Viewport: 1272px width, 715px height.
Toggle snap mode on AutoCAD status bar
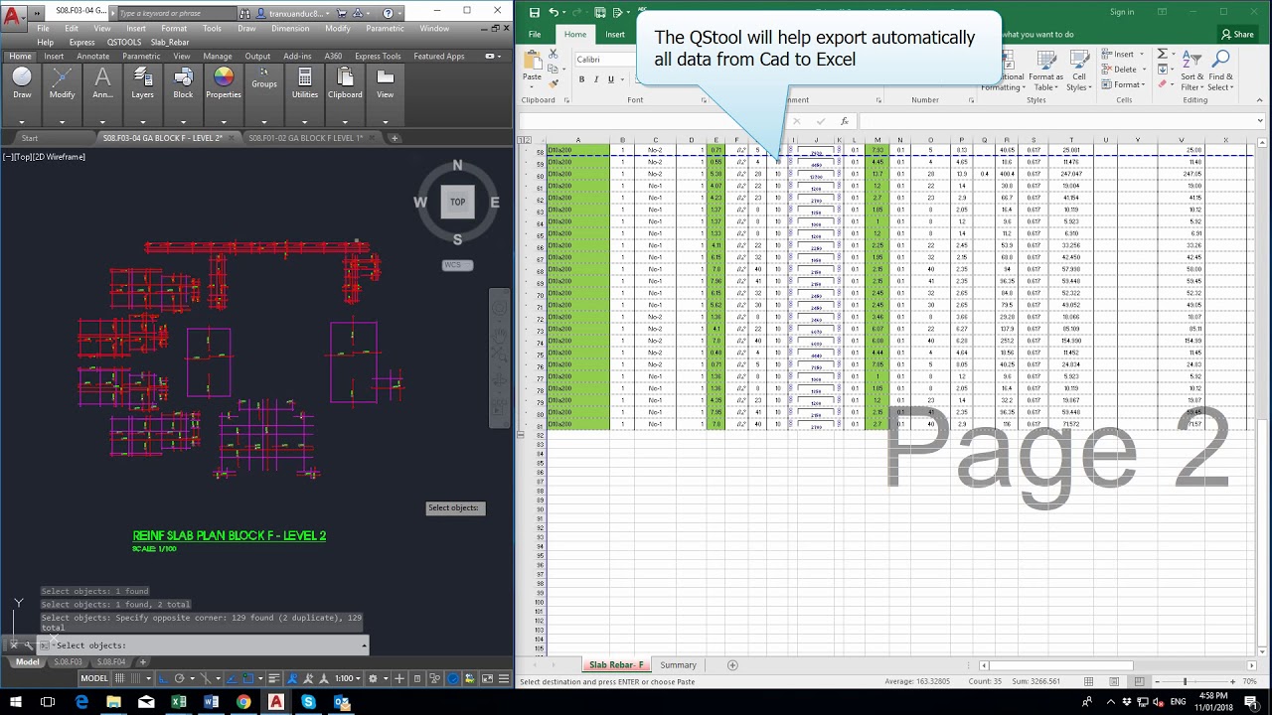135,678
